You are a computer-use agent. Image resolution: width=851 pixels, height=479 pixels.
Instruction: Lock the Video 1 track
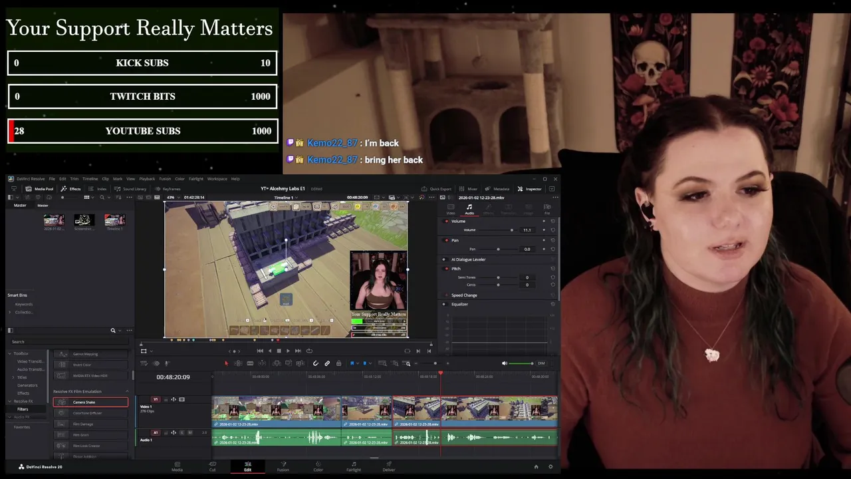(x=166, y=400)
